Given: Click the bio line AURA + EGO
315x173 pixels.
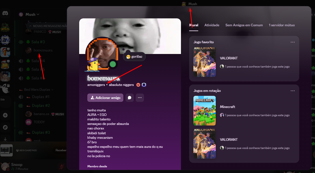Looking at the screenshot, I should pyautogui.click(x=97, y=115).
